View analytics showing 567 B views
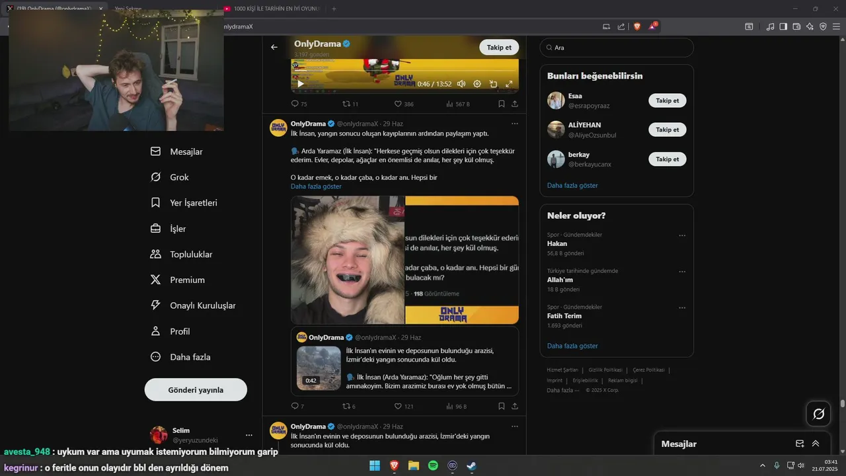Image resolution: width=846 pixels, height=476 pixels. point(458,104)
